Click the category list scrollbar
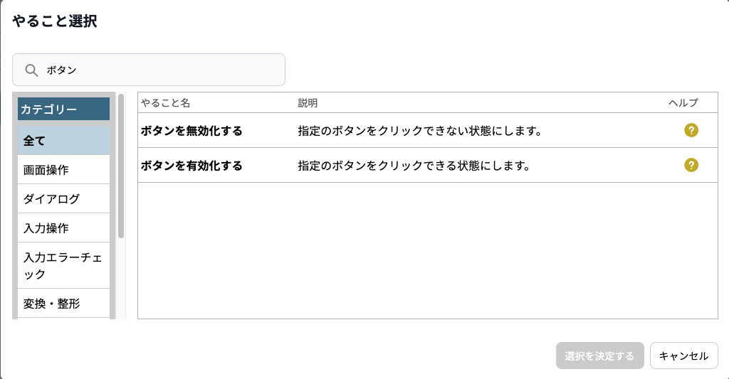This screenshot has height=379, width=729. pyautogui.click(x=121, y=166)
